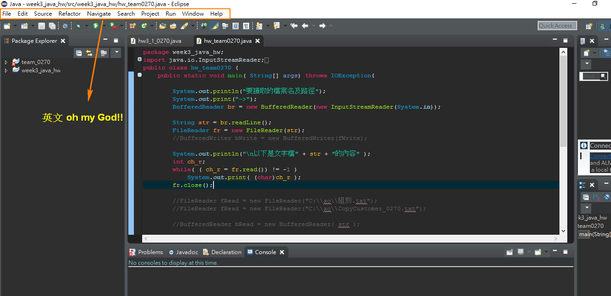This screenshot has height=296, width=611.
Task: Click the editor horizontal scrollbar
Action: tap(350, 238)
